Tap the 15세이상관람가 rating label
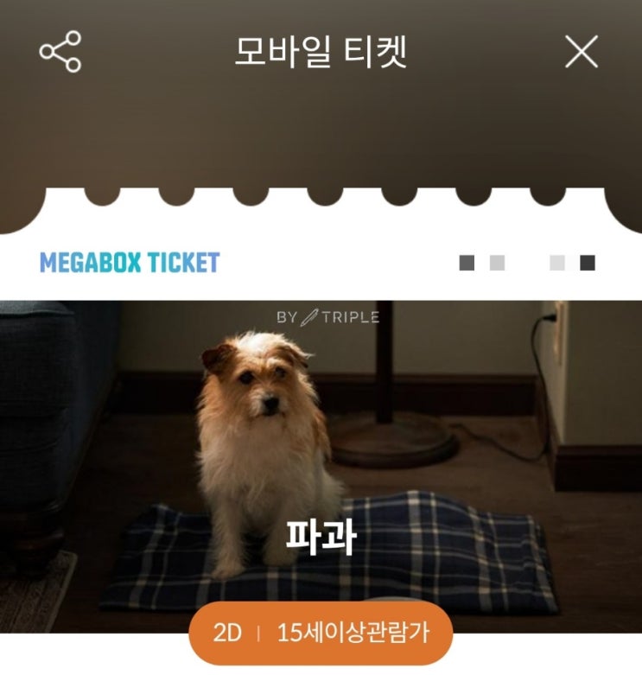Image resolution: width=642 pixels, height=675 pixels. 353,633
